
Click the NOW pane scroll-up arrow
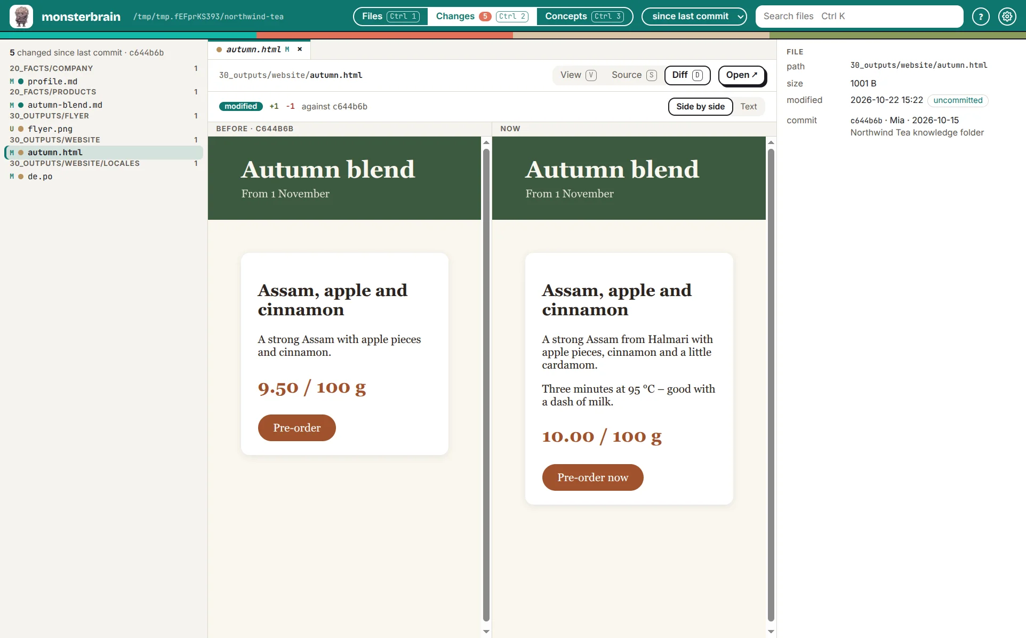[x=771, y=142]
